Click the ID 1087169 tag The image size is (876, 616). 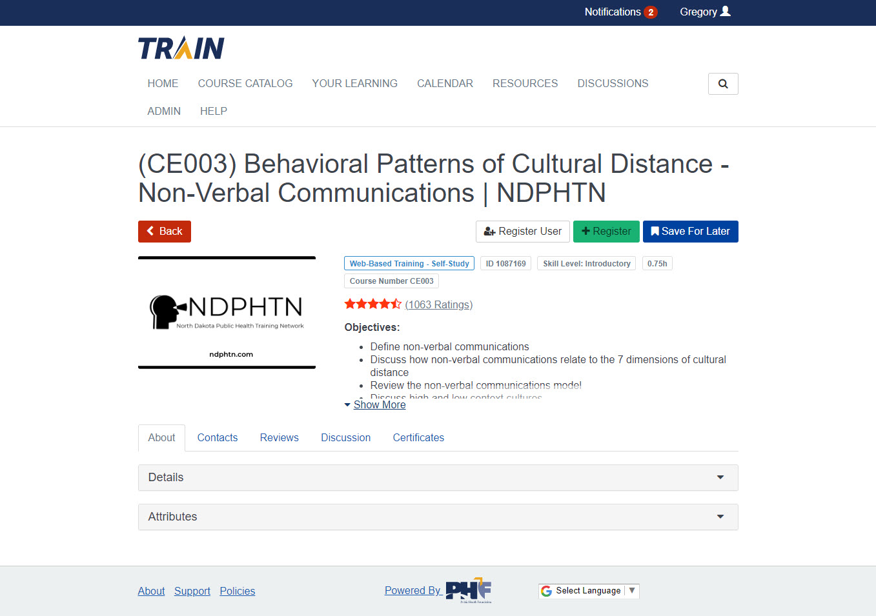tap(506, 263)
